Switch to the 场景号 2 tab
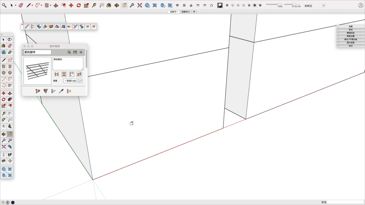Image resolution: width=365 pixels, height=205 pixels. [185, 12]
